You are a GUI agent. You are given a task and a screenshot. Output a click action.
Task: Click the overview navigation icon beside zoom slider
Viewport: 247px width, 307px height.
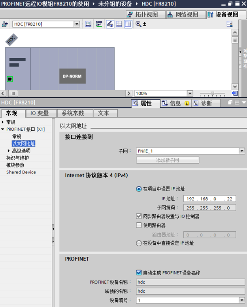coord(235,93)
